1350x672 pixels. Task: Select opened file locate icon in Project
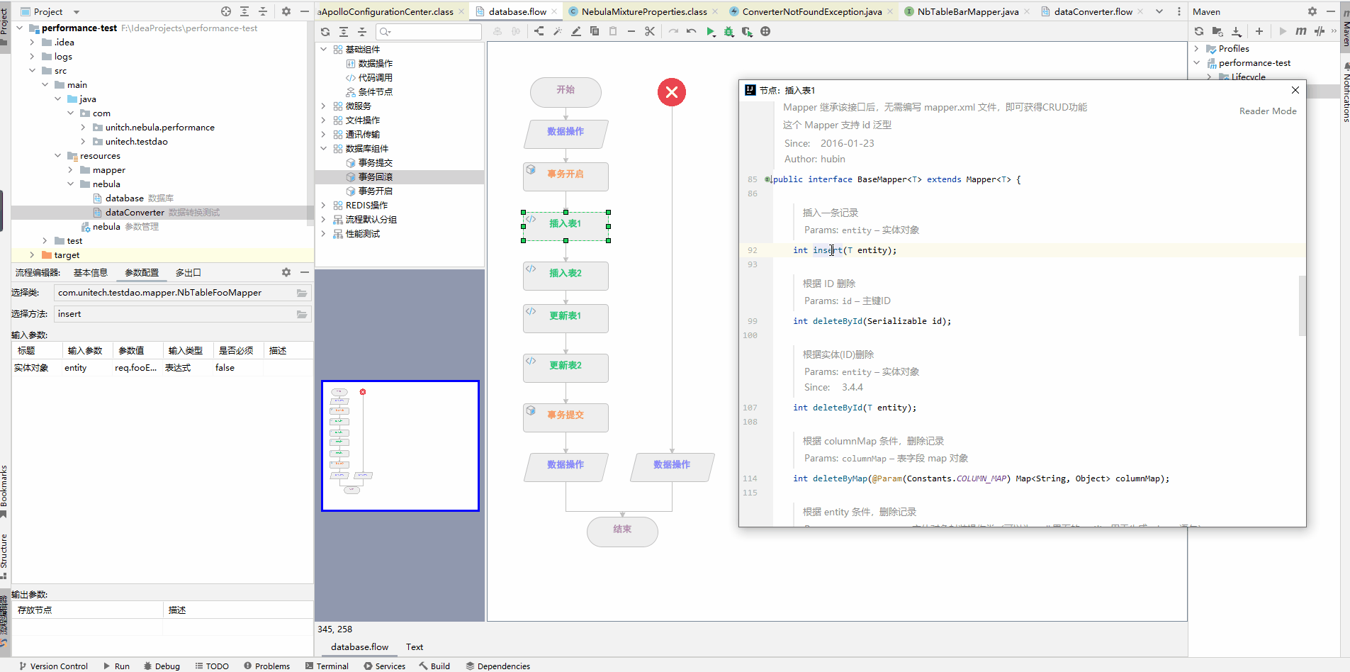tap(226, 11)
